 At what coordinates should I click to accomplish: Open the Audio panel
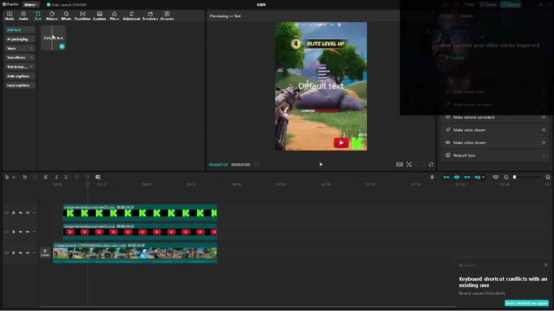(23, 16)
